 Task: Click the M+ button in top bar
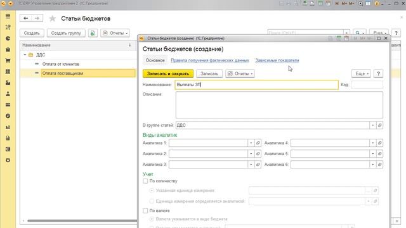(x=344, y=4)
